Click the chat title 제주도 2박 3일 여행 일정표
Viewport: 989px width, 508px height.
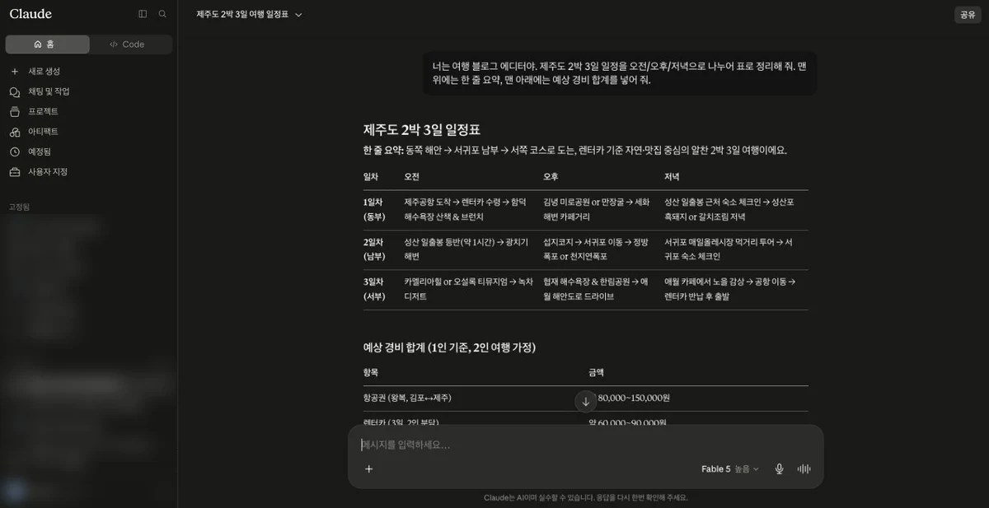click(x=242, y=15)
